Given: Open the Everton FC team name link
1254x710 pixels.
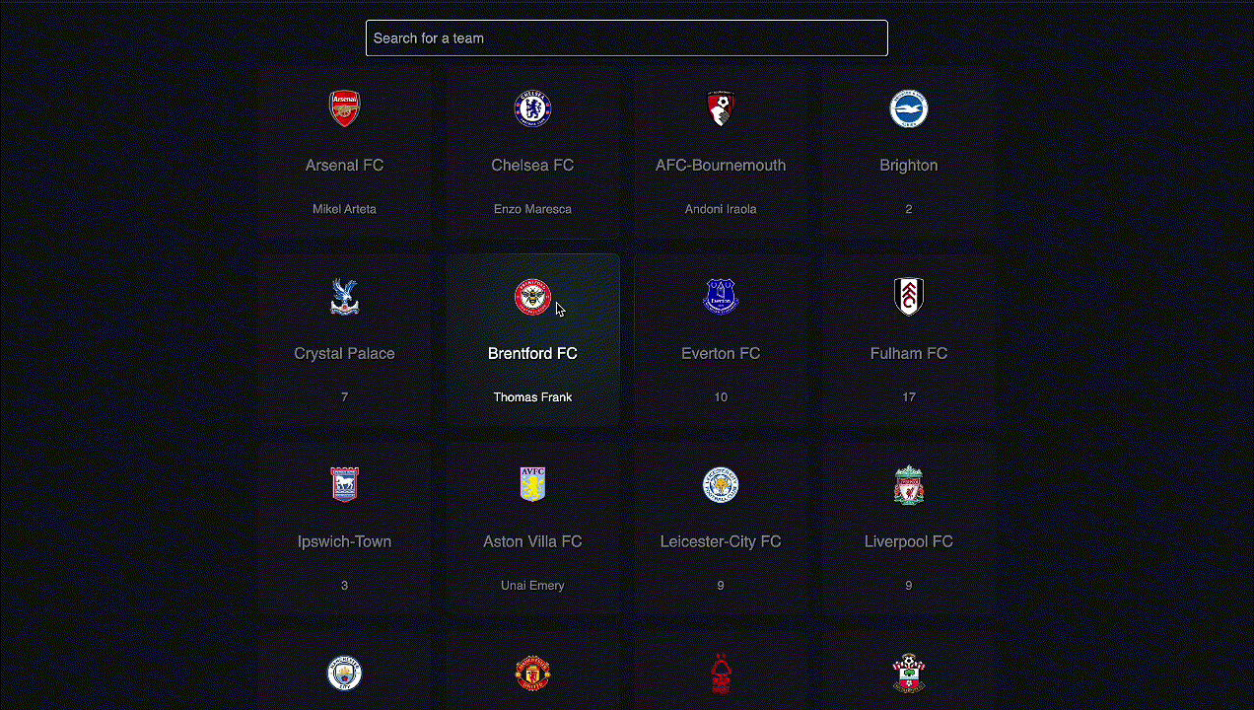Looking at the screenshot, I should [x=721, y=353].
